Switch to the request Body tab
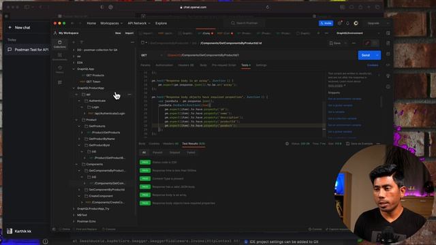Image resolution: width=436 pixels, height=245 pixels. [x=203, y=65]
